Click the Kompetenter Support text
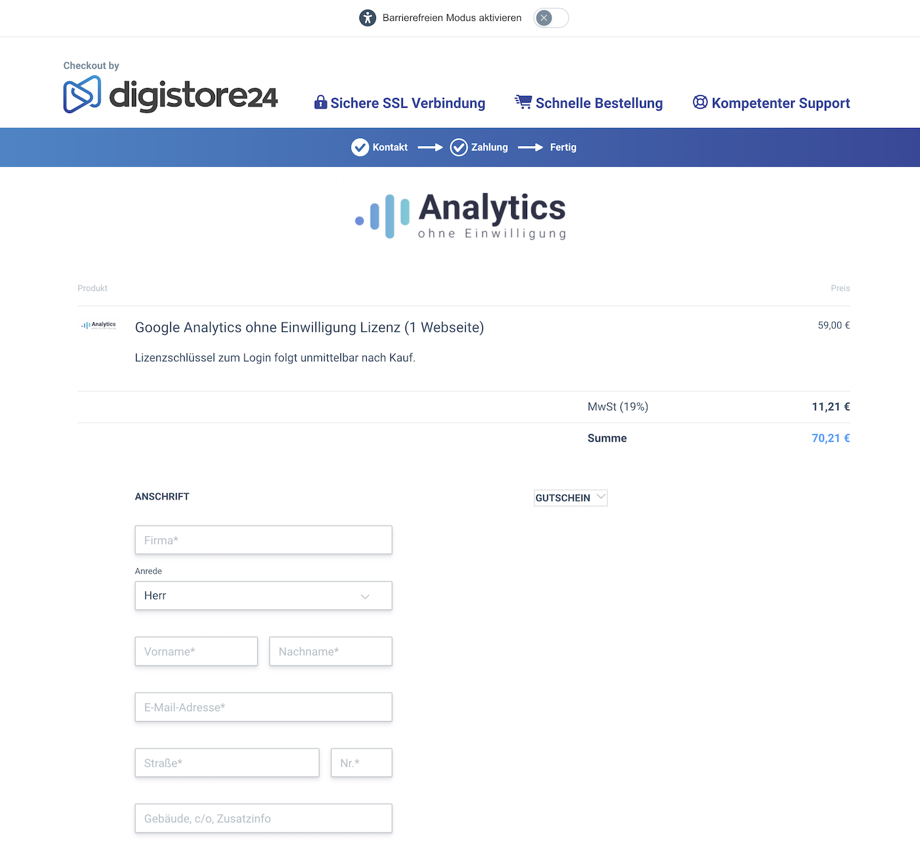This screenshot has height=849, width=920. (781, 103)
